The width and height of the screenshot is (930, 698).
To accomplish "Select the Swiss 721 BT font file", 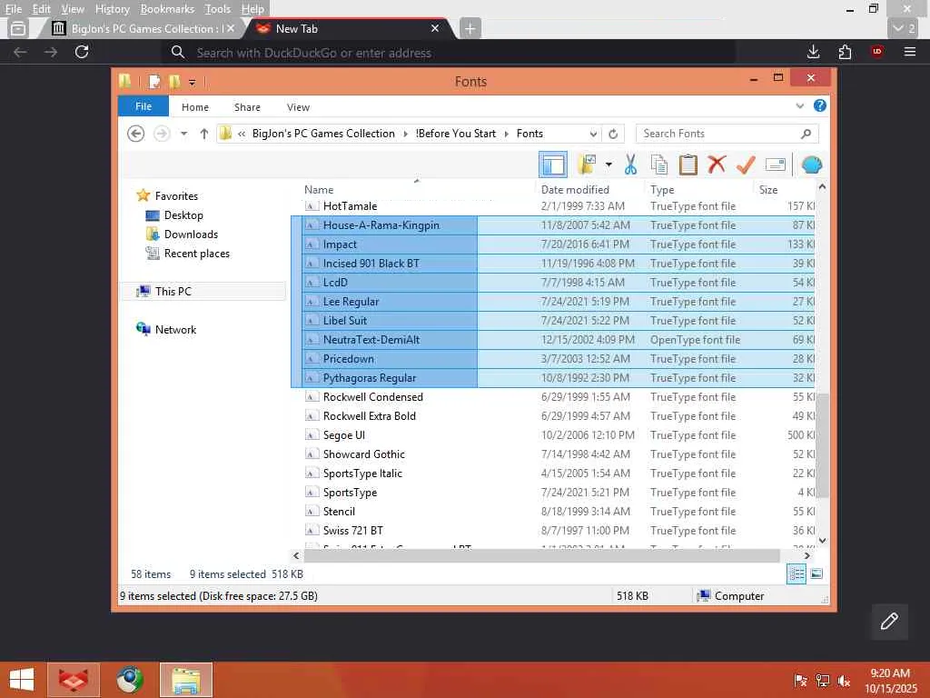I will click(353, 531).
